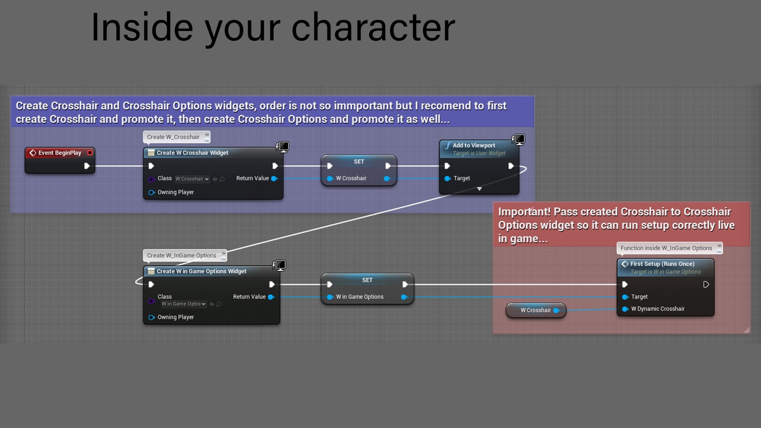Select the red Important! comment header text
Image resolution: width=761 pixels, height=428 pixels.
coord(616,225)
